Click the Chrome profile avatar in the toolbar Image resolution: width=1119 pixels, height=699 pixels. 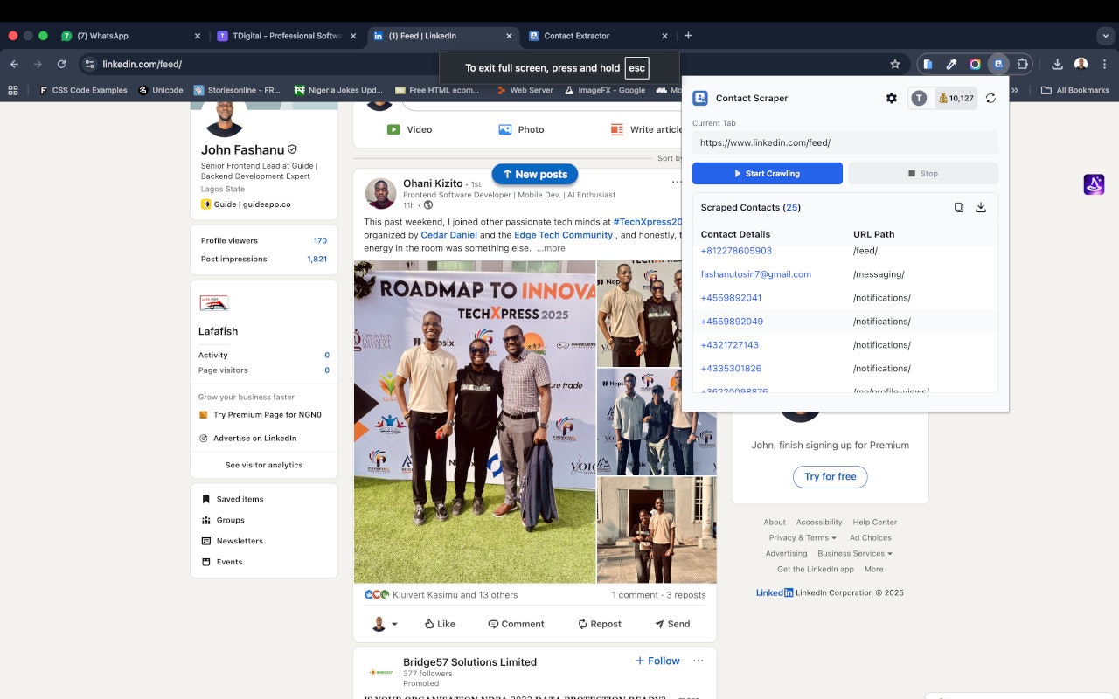click(1081, 64)
